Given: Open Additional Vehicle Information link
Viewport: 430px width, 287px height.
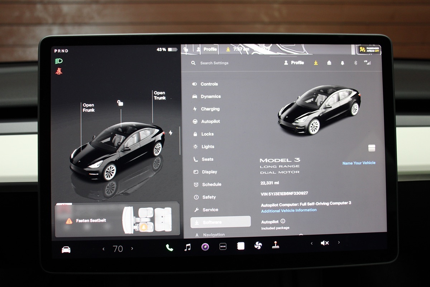Looking at the screenshot, I should coord(288,210).
